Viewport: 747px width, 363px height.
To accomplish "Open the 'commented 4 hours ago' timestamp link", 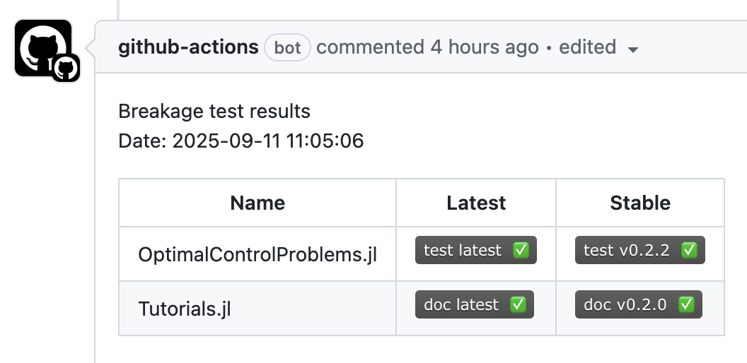I will [x=427, y=47].
